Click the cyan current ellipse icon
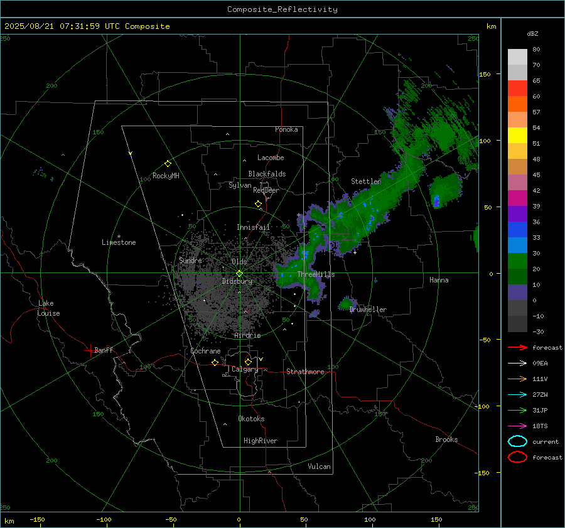 (517, 441)
